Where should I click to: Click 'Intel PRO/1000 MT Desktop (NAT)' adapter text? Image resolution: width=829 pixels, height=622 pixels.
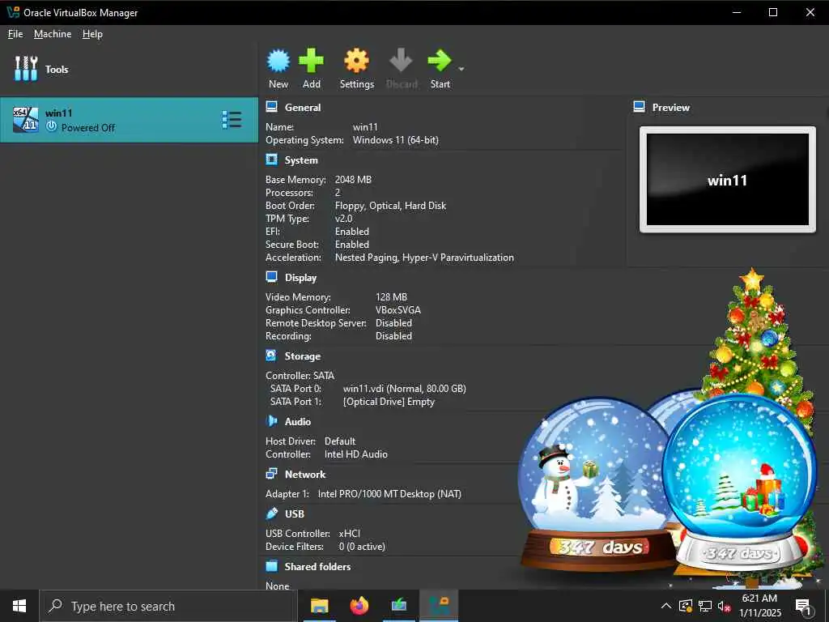(389, 494)
